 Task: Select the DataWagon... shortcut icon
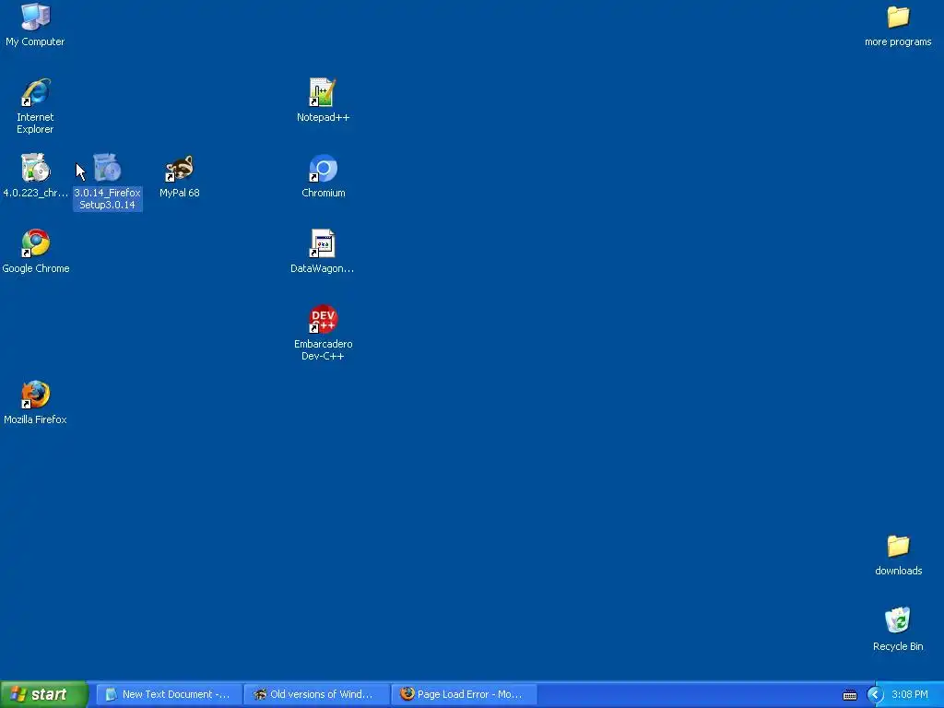coord(323,243)
